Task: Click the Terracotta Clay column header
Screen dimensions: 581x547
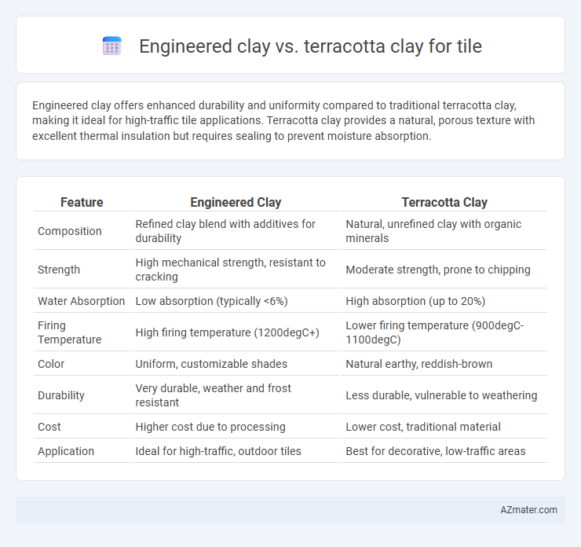Action: [444, 202]
